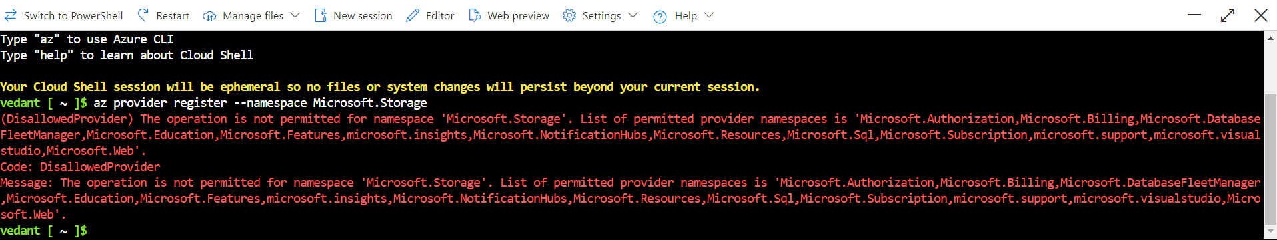Open the Web preview label

point(519,15)
